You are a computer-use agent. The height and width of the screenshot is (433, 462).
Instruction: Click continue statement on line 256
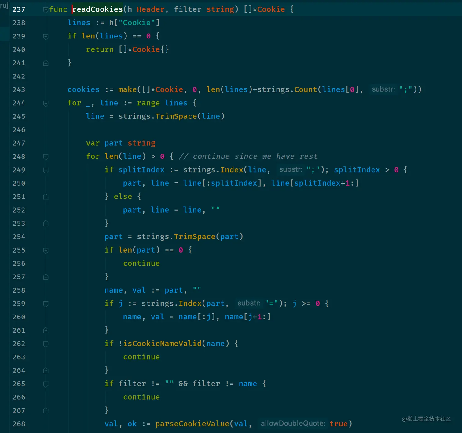click(141, 264)
